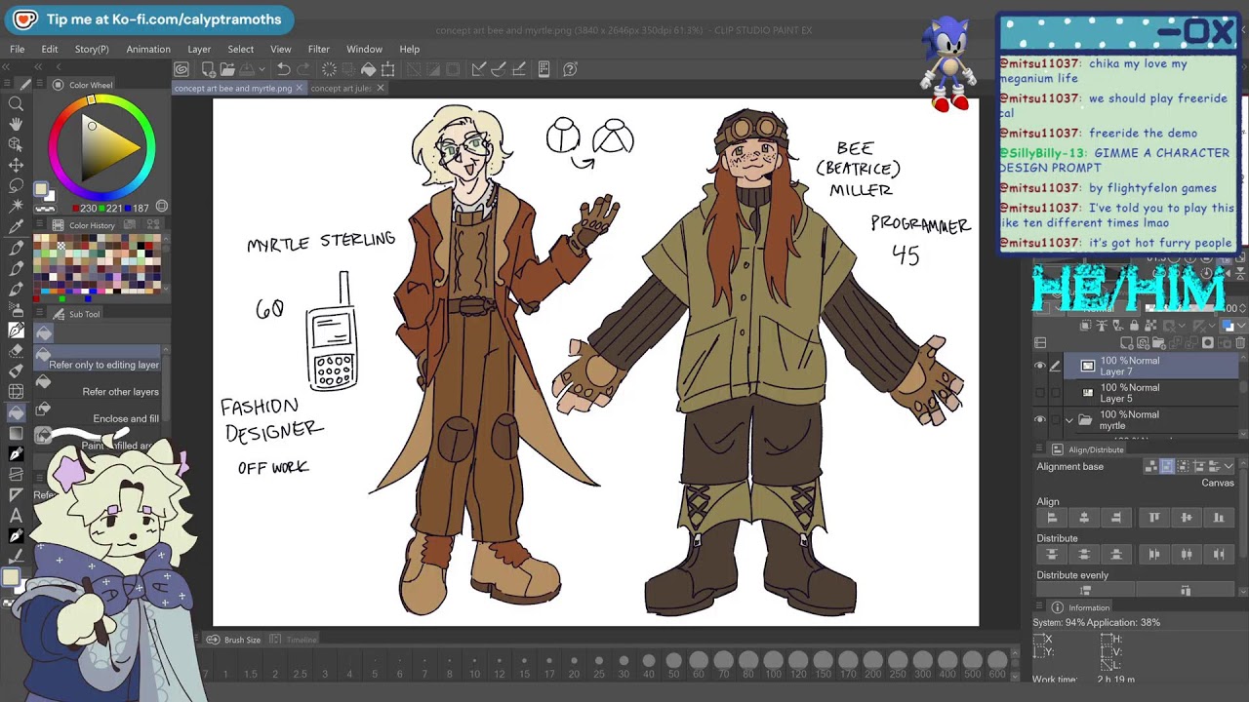The image size is (1249, 702).
Task: Toggle the box beside the myrtle folder's eye
Action: tap(1055, 420)
